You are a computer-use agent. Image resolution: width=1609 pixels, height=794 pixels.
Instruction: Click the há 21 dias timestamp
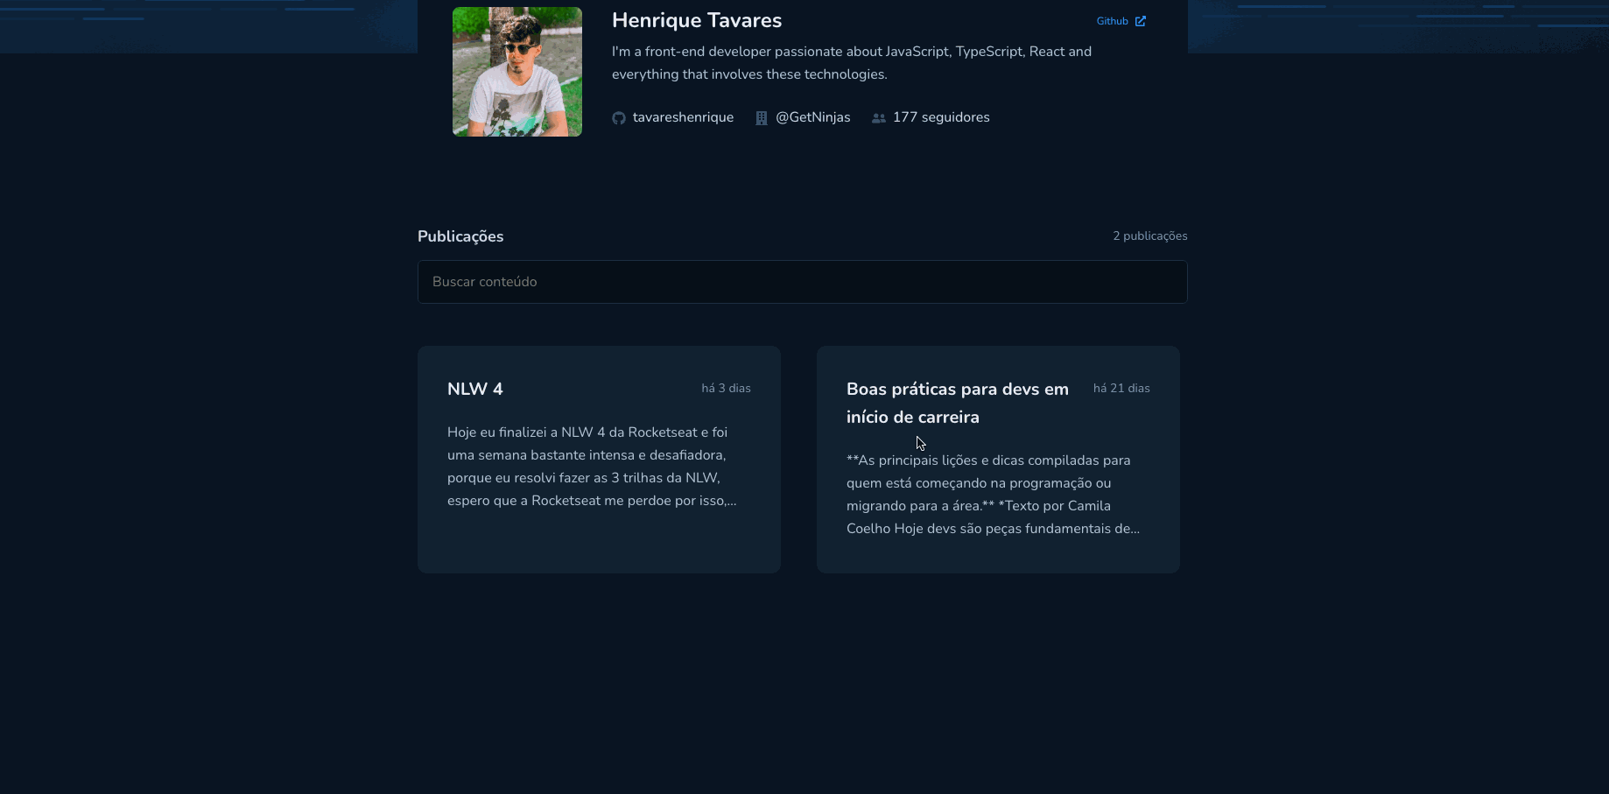(x=1121, y=388)
